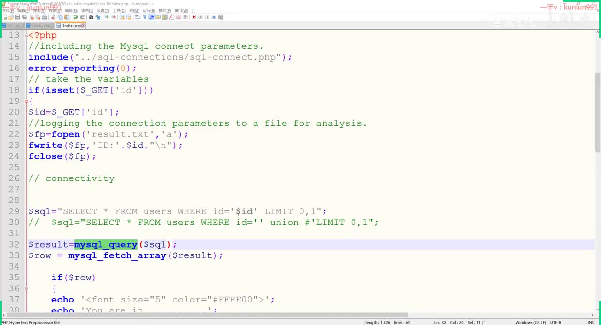601x325 pixels.
Task: Toggle file monitoring eye icon
Action: pyautogui.click(x=185, y=17)
